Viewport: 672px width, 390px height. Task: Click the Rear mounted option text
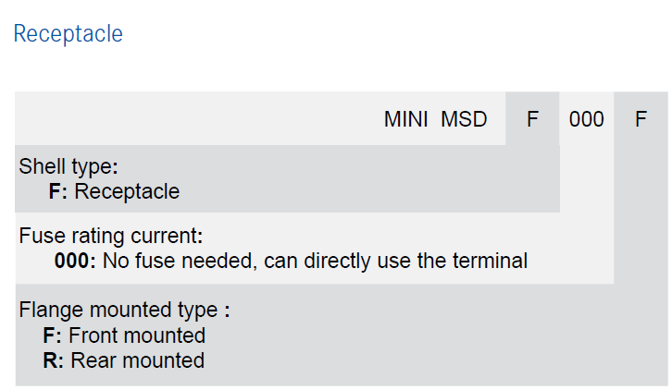coord(138,360)
